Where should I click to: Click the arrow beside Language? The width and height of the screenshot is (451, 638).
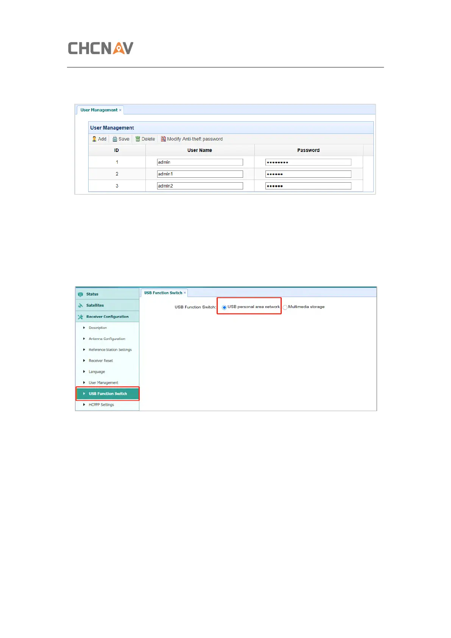[84, 372]
